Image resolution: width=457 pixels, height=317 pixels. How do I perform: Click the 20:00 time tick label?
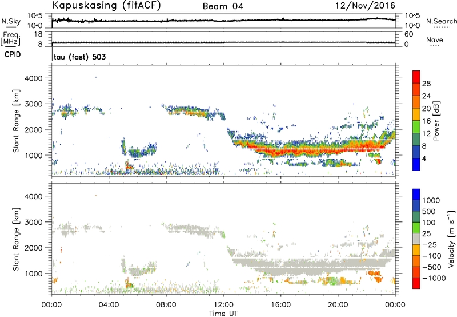point(338,305)
